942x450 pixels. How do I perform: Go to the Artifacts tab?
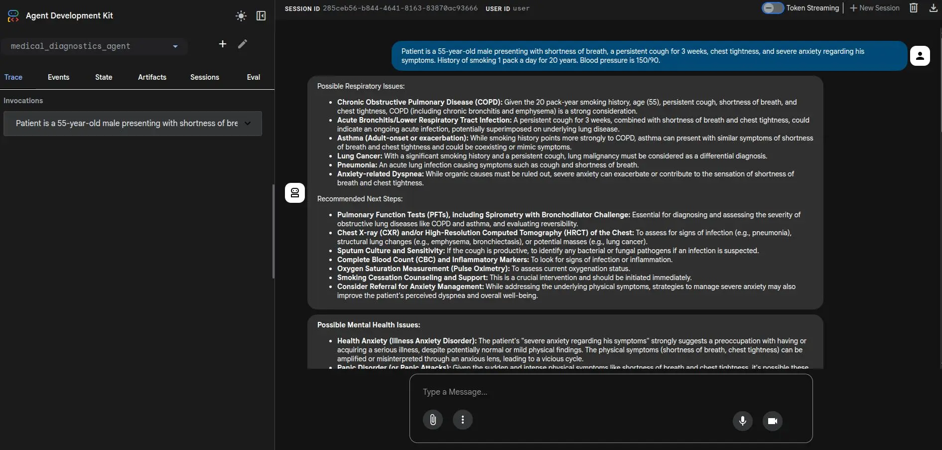click(x=152, y=77)
